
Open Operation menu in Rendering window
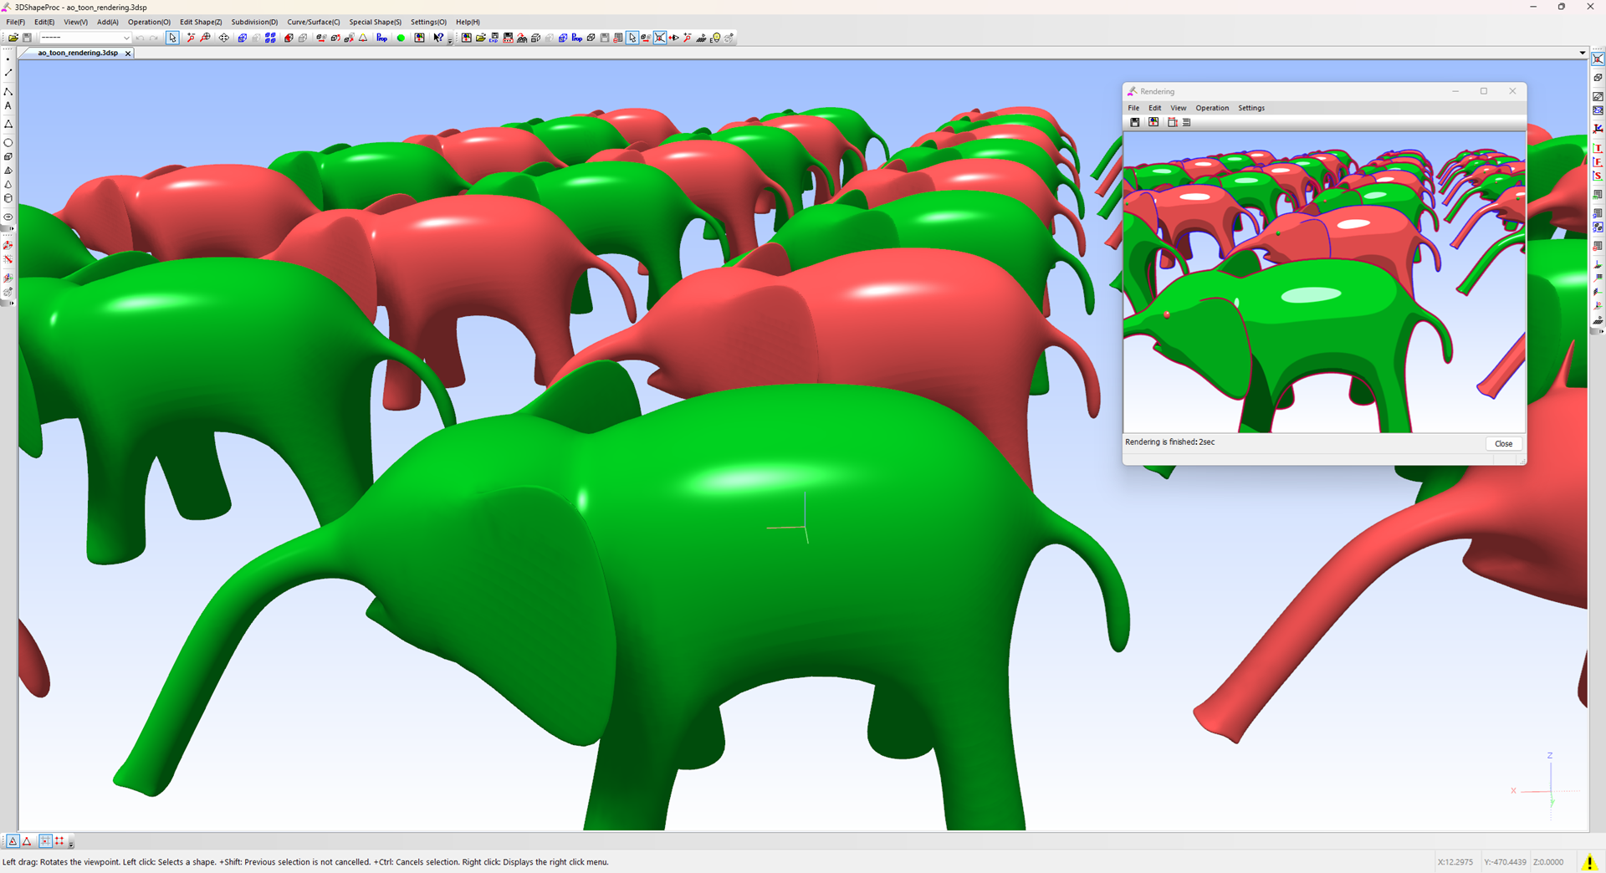[x=1211, y=108]
